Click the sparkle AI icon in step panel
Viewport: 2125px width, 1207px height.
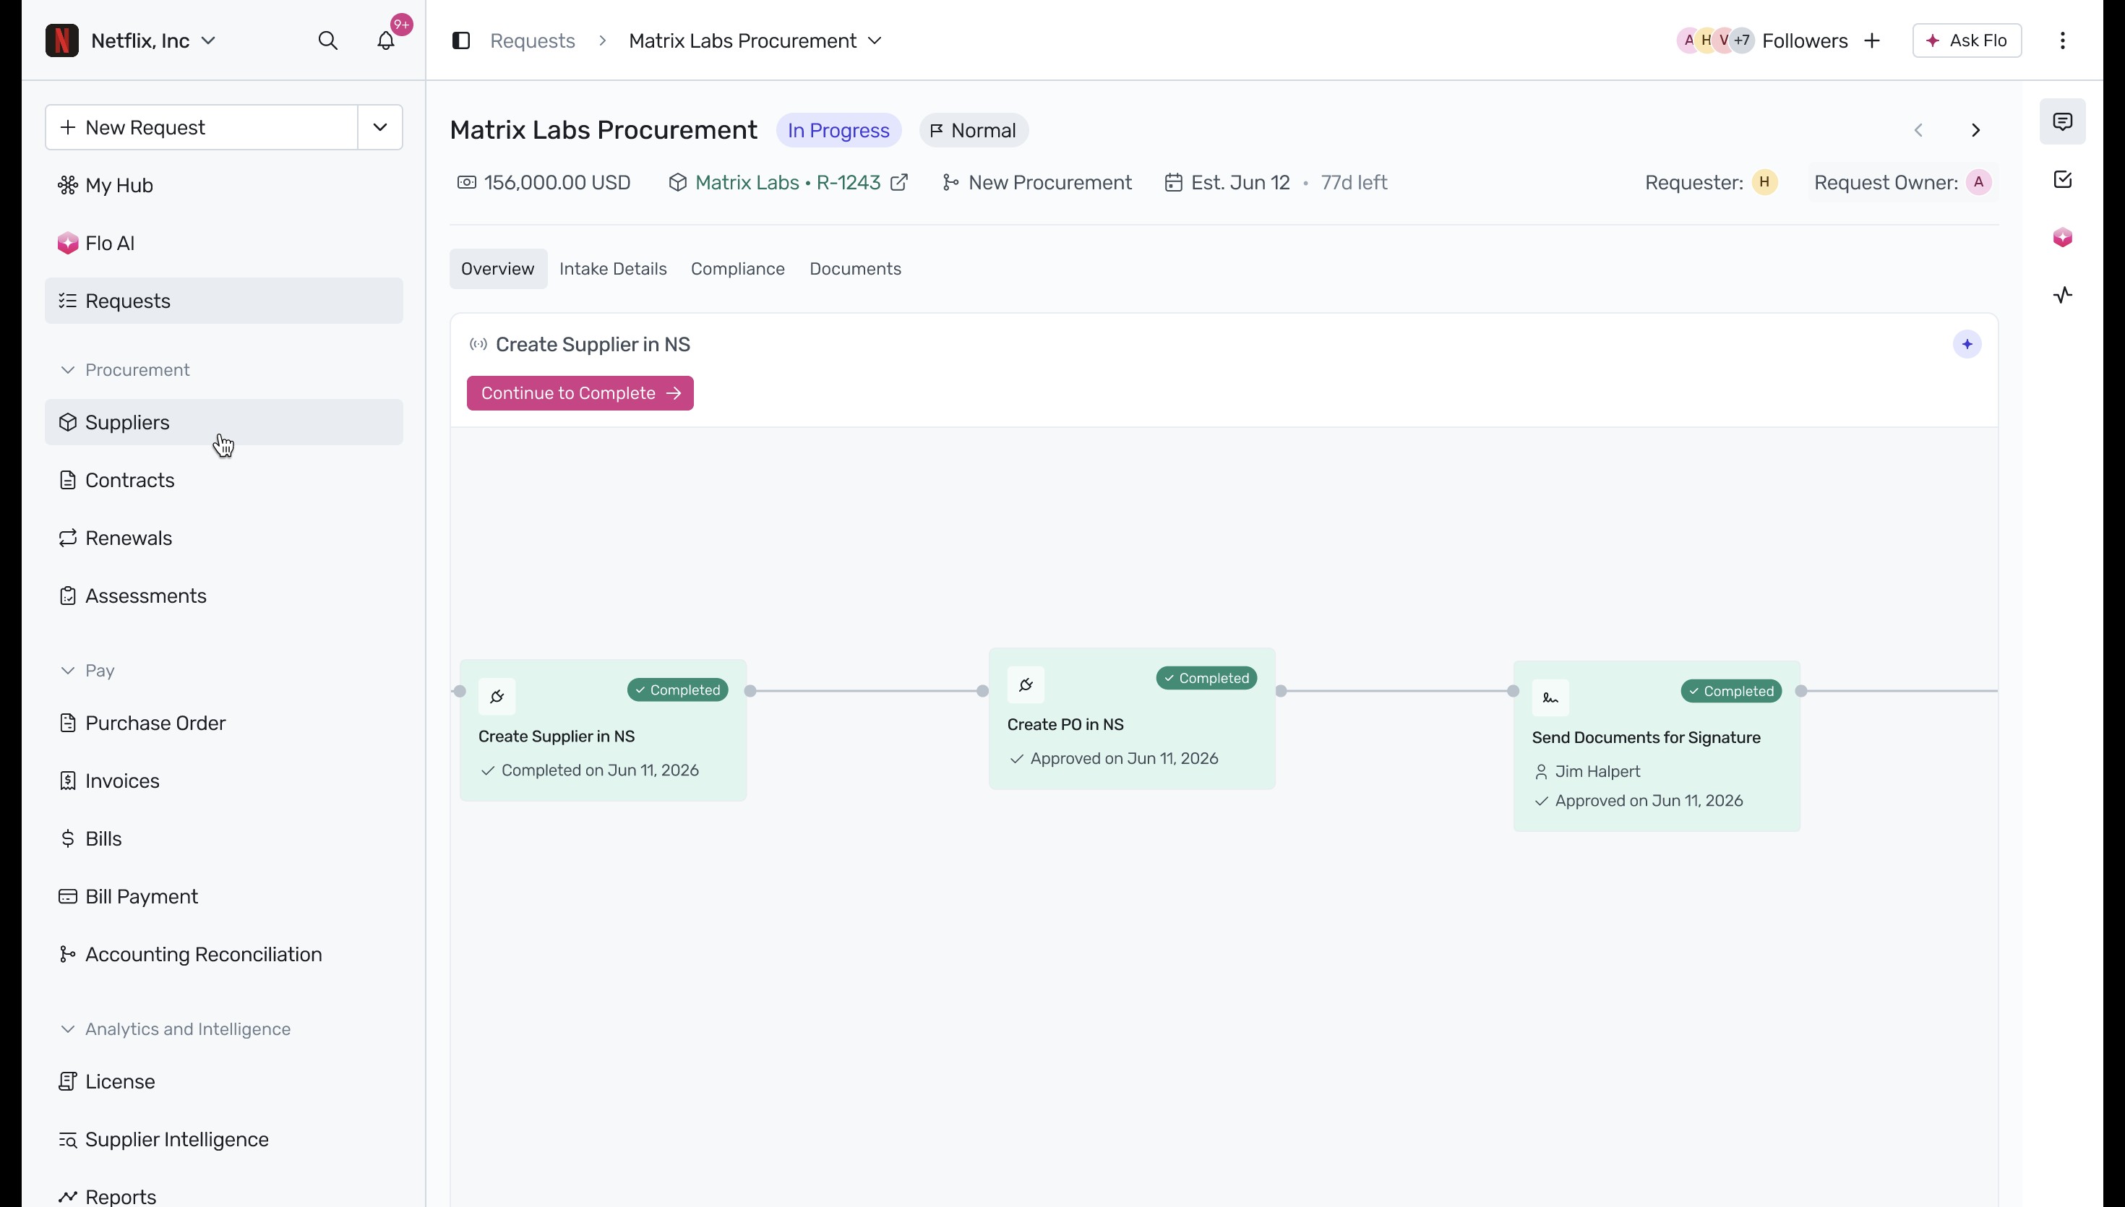coord(1967,344)
